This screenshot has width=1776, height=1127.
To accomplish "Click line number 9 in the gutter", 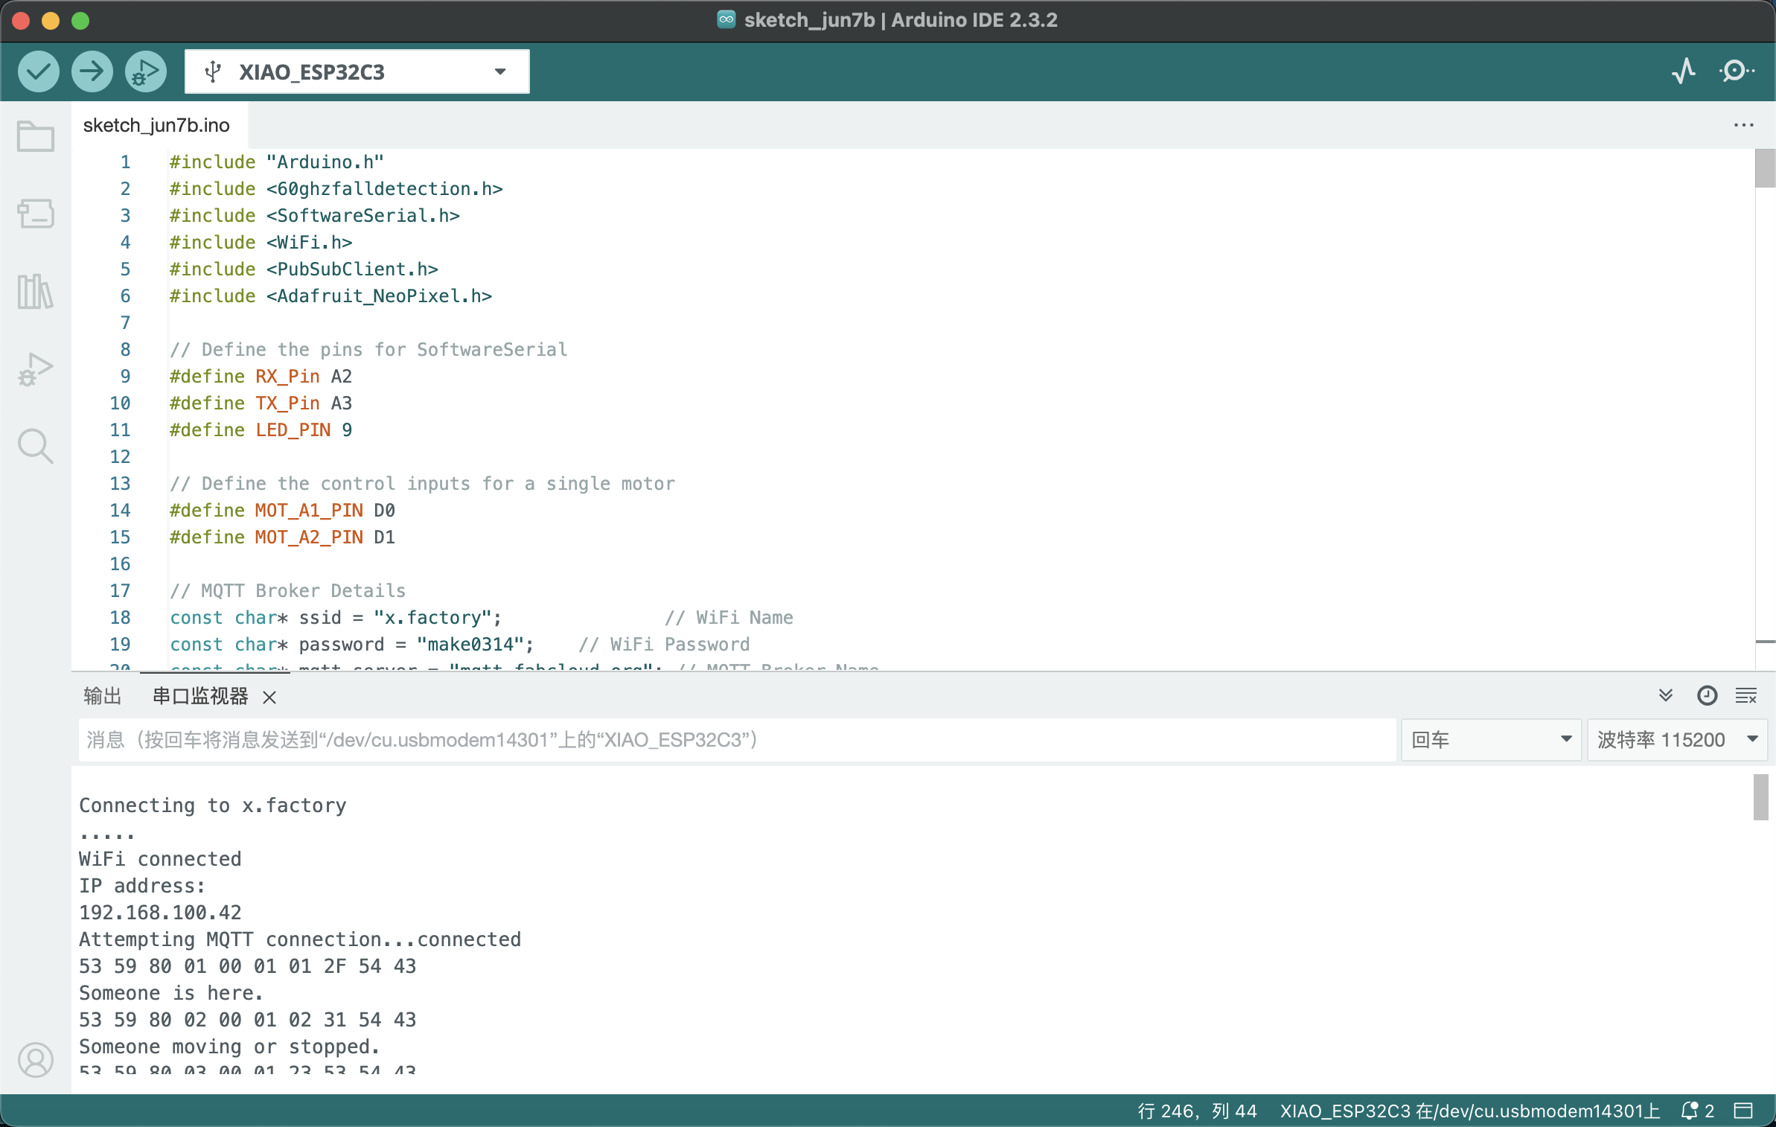I will (x=125, y=377).
